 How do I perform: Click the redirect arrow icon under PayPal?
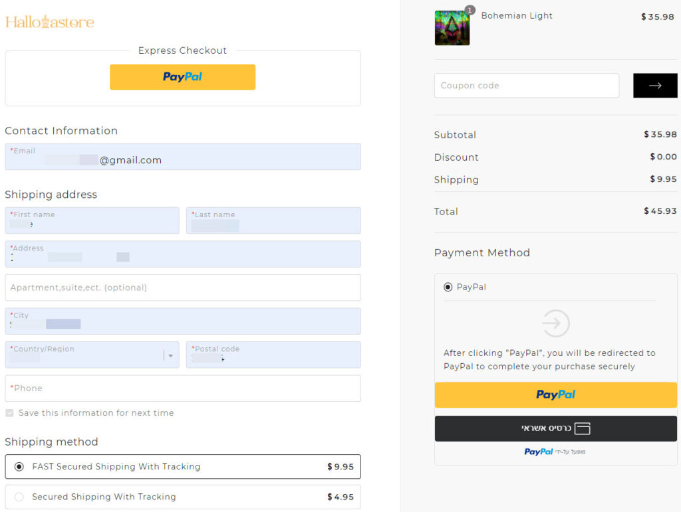[555, 323]
